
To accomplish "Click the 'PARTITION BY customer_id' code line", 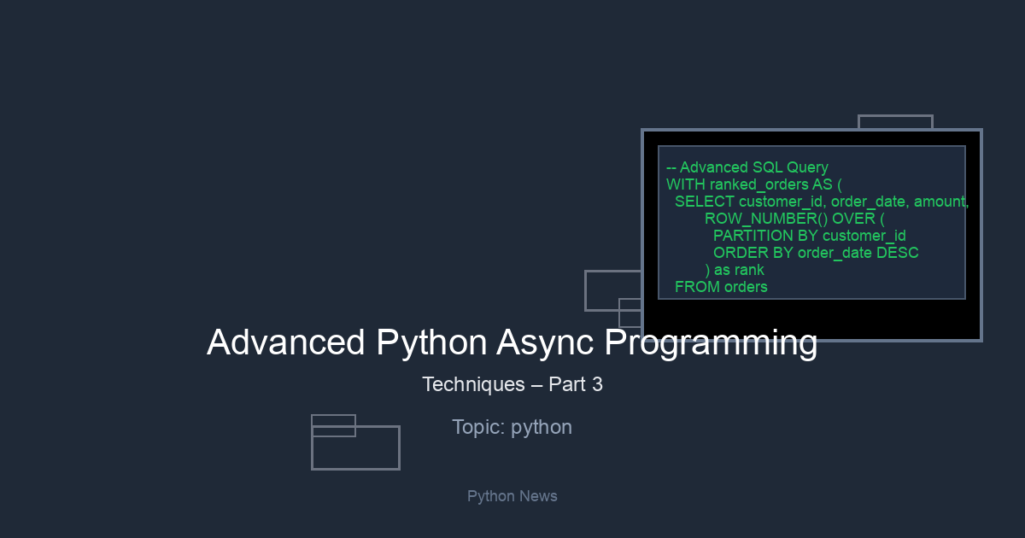I will tap(809, 236).
